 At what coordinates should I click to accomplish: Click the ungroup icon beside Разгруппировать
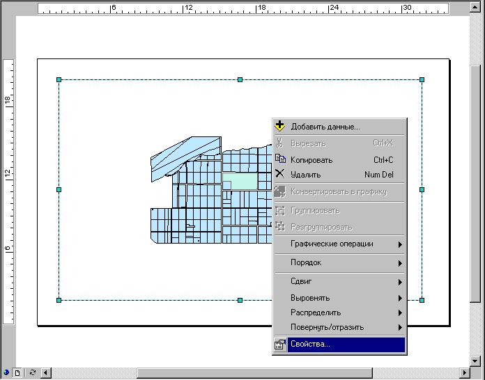(280, 226)
